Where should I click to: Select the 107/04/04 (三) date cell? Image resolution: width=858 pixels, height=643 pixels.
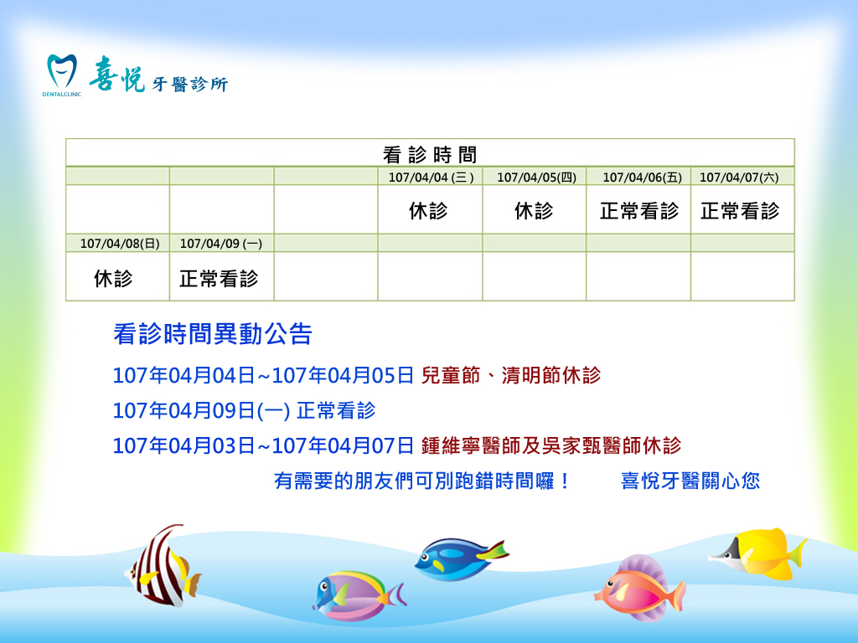[430, 177]
